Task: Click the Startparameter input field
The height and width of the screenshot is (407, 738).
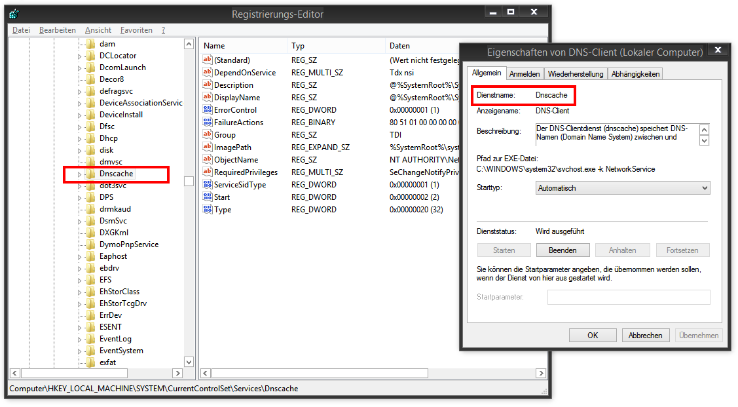Action: coord(628,298)
